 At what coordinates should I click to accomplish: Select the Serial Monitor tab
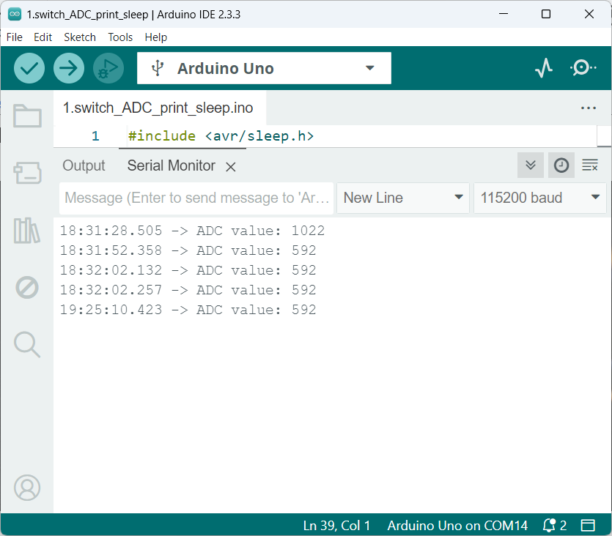click(x=171, y=165)
